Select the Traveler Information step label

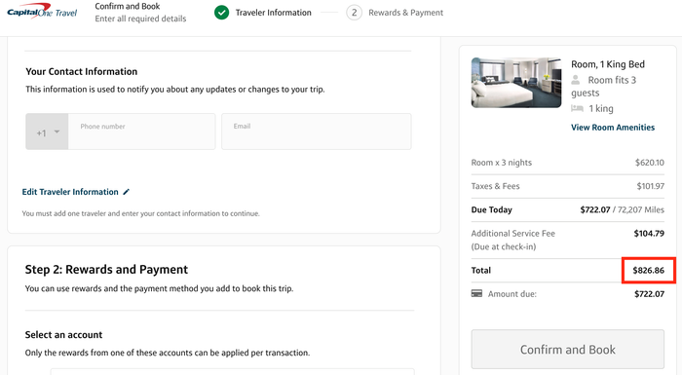(273, 13)
